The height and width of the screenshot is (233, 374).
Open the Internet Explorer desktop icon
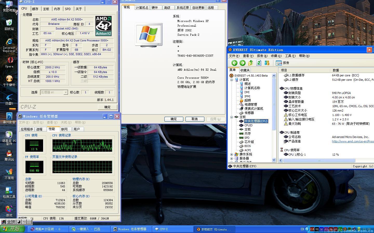pos(9,45)
